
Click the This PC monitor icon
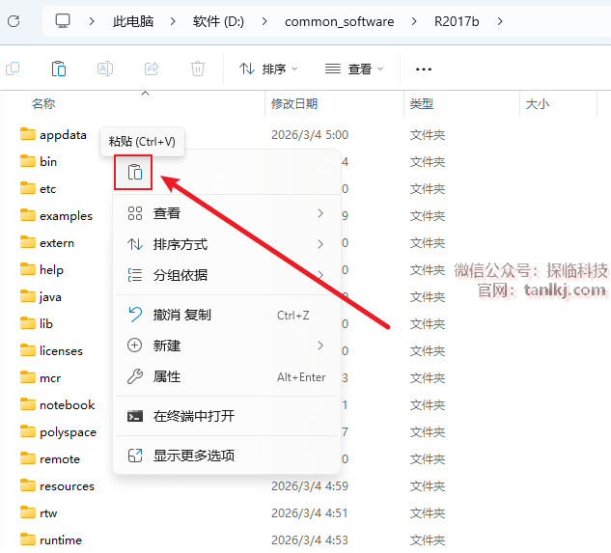(63, 21)
